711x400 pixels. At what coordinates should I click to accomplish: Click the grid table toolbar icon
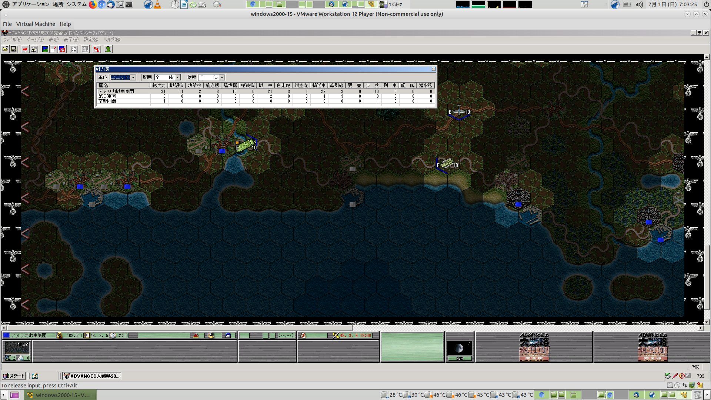point(74,49)
